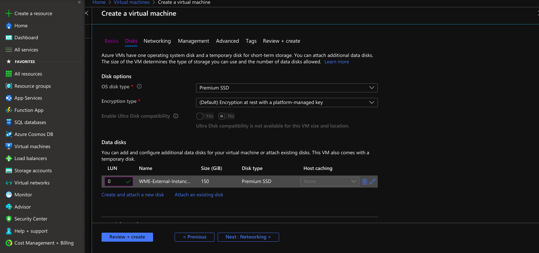Select Yes for Ultra Disk compatibility
Viewport: 539px width, 253px height.
coord(200,116)
